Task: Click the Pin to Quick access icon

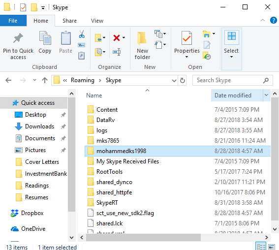Action: (18, 38)
